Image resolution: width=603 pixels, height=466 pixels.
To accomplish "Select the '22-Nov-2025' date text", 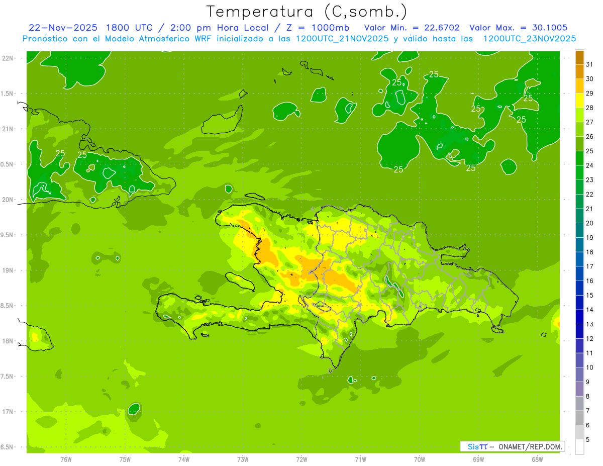I will coord(63,28).
